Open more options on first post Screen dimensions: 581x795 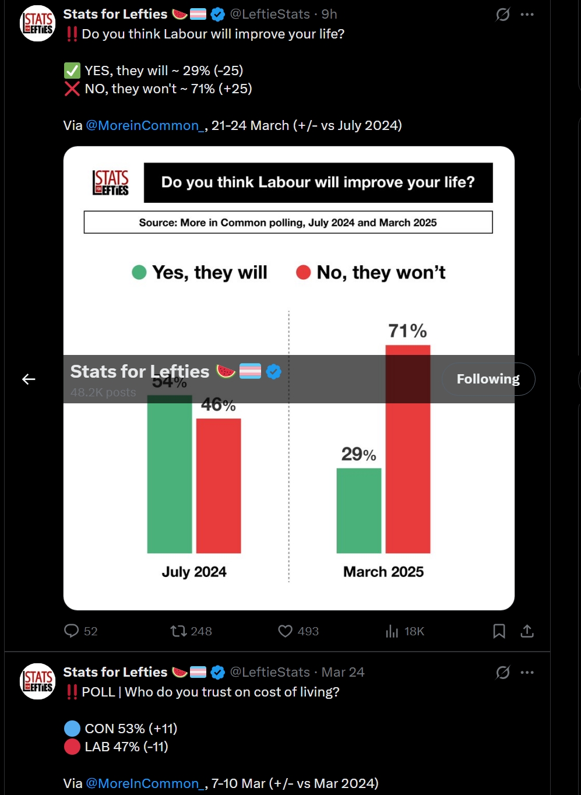click(527, 15)
